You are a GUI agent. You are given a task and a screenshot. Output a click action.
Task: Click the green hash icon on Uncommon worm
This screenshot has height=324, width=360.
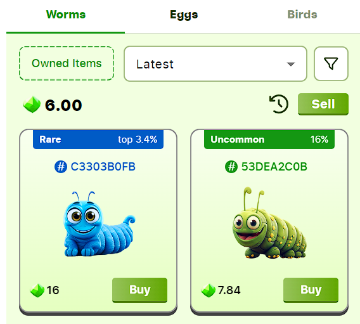click(231, 167)
